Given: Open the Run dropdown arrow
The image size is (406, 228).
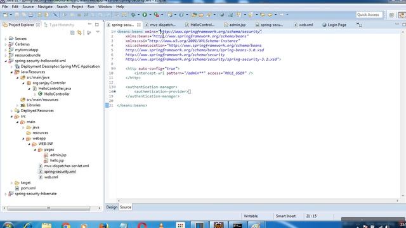Looking at the screenshot, I should click(150, 15).
